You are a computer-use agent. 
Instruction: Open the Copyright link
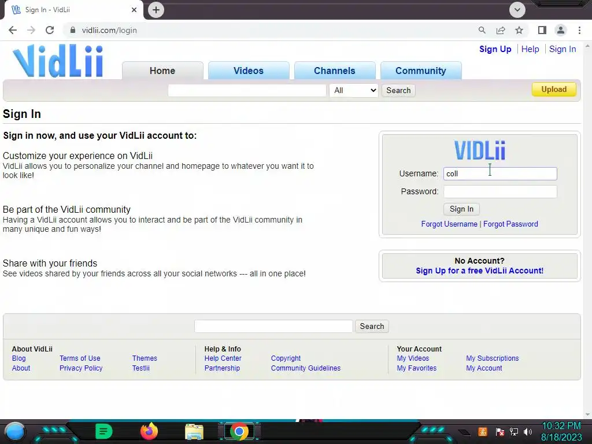tap(286, 358)
